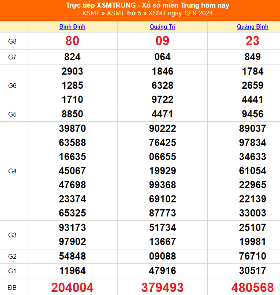Image resolution: width=280 pixels, height=295 pixels.
Task: Open the Quảng Trị province link
Action: coord(162,27)
